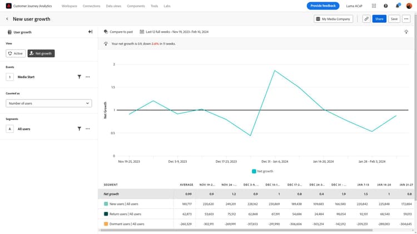Expand the Number of users dropdown

pos(49,103)
